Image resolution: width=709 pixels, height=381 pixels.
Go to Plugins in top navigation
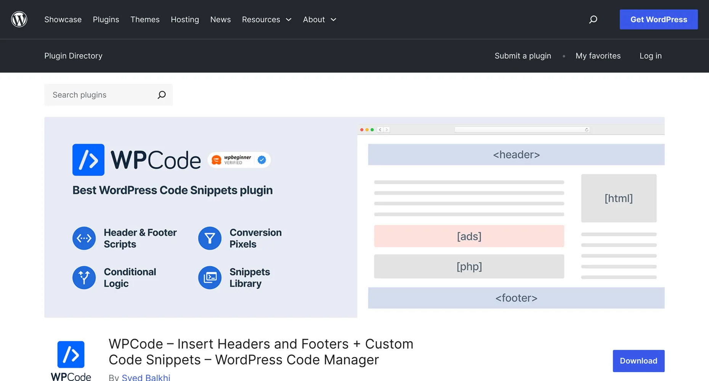tap(106, 19)
